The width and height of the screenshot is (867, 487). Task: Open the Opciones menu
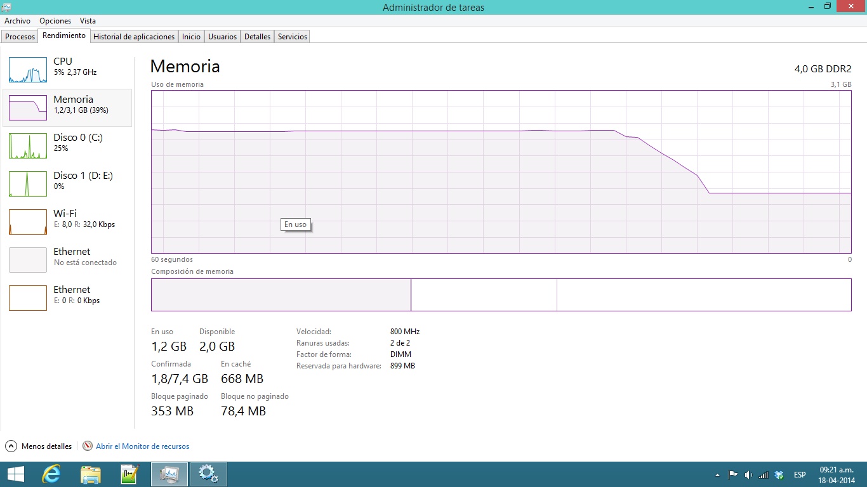click(55, 21)
